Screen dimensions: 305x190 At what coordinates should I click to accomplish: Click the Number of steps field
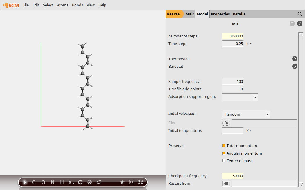coord(233,36)
